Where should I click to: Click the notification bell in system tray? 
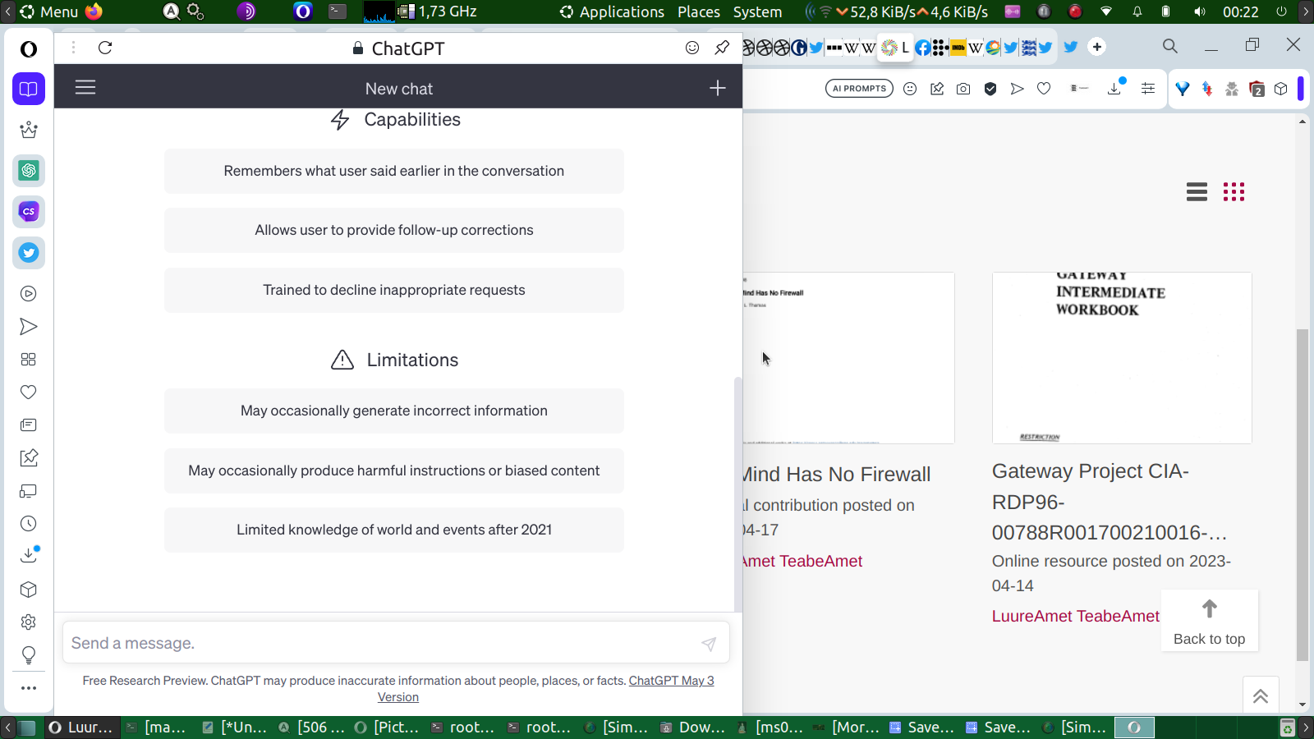click(1137, 11)
